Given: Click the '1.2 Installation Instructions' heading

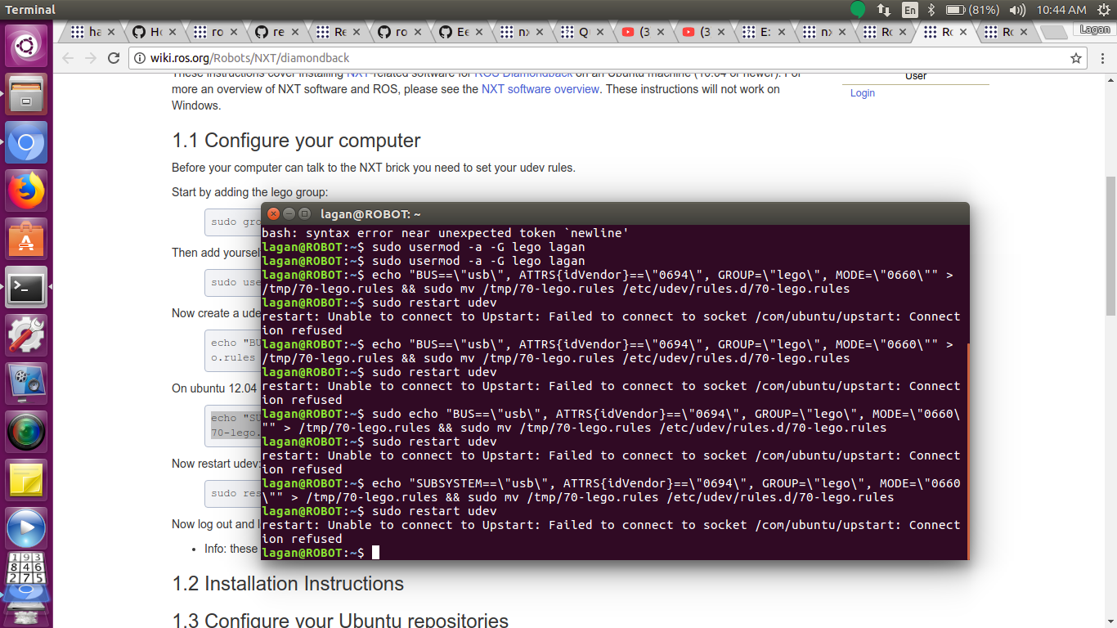Looking at the screenshot, I should [288, 584].
